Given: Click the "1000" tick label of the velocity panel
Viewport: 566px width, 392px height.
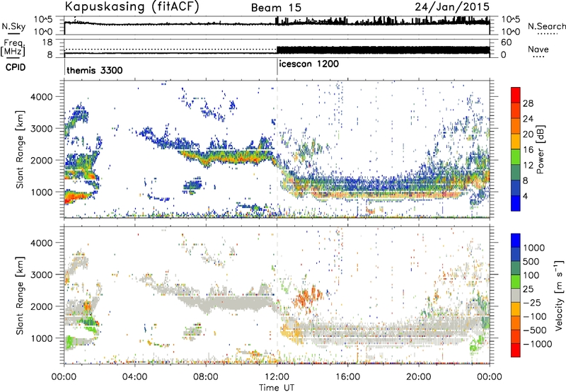Looking at the screenshot, I should tap(42, 338).
